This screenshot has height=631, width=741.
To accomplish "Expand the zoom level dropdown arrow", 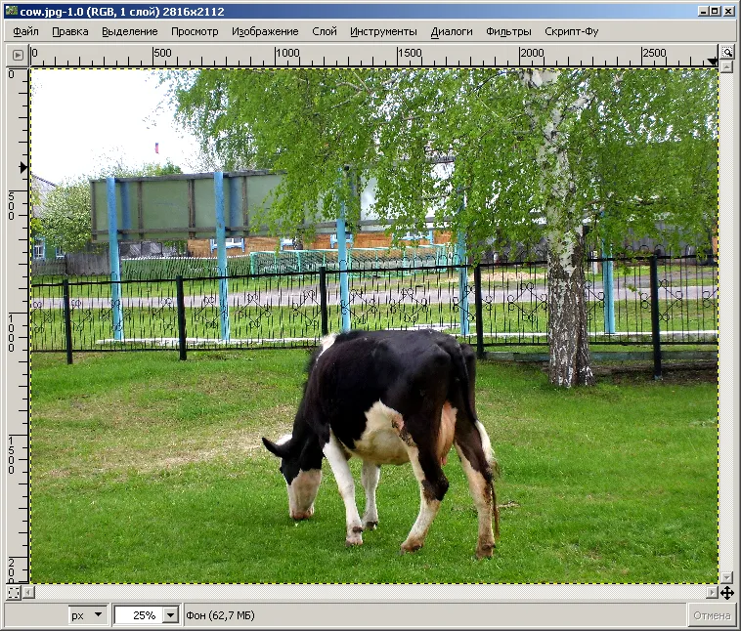I will (x=171, y=615).
